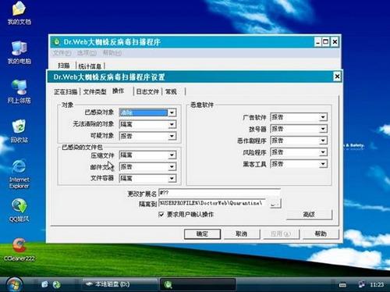The image size is (390, 292).
Task: Click Dr.Web taskbar button with spider icon
Action: coord(197,285)
